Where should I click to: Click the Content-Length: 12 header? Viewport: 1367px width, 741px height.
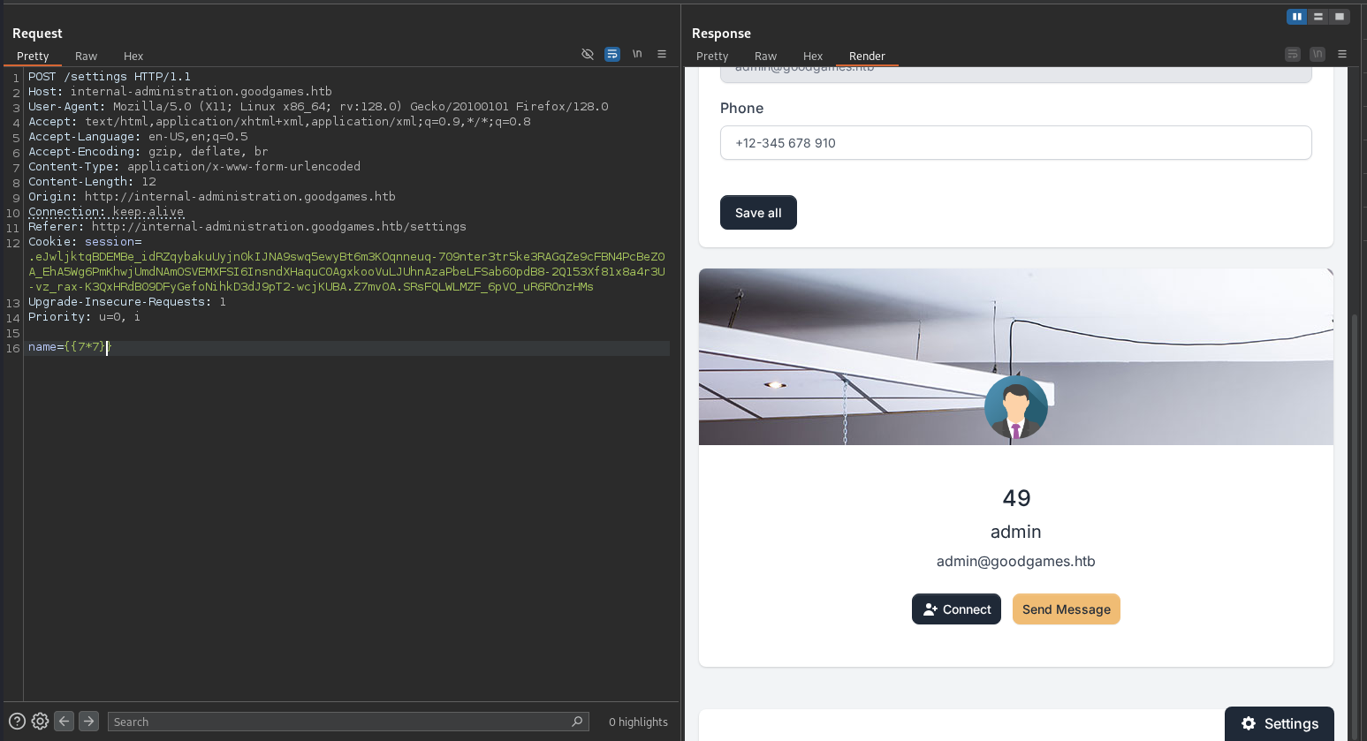pyautogui.click(x=92, y=182)
